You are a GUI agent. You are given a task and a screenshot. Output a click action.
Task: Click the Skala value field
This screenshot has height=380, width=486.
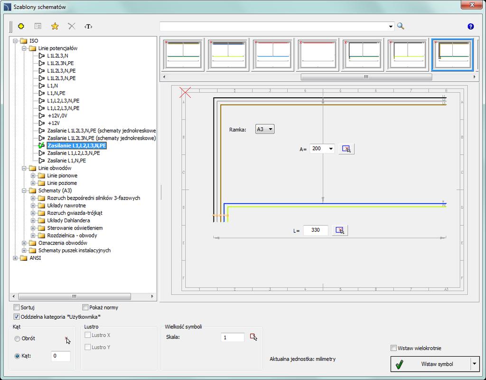click(233, 338)
